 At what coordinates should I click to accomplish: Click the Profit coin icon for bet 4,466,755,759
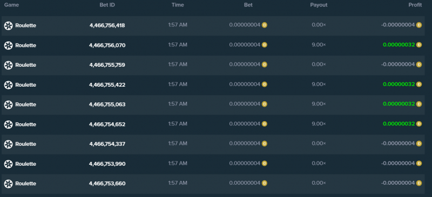[419, 65]
